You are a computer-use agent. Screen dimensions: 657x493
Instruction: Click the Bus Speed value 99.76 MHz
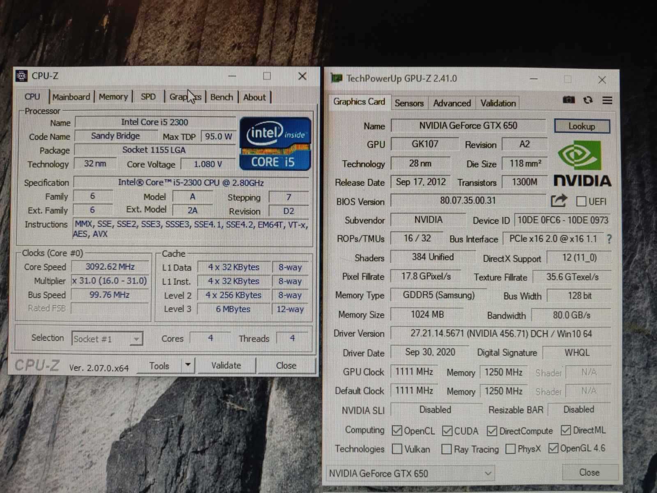[110, 295]
